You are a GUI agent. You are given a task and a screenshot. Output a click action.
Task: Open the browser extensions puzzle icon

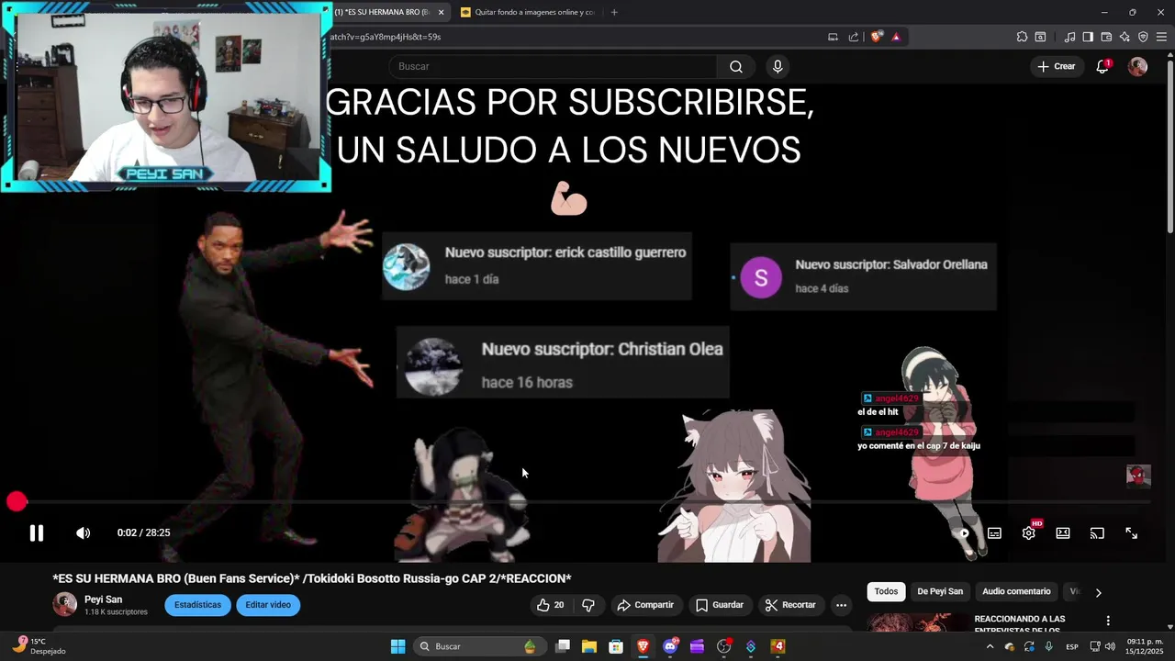click(x=1022, y=37)
